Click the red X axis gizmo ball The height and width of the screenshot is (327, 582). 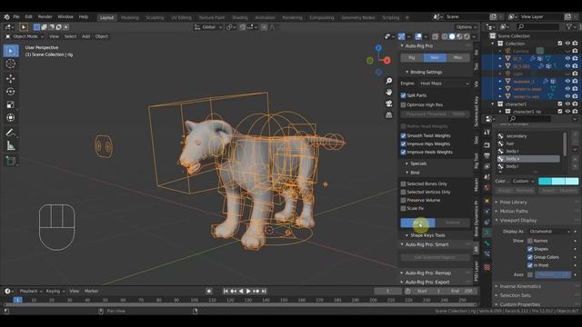coord(386,61)
